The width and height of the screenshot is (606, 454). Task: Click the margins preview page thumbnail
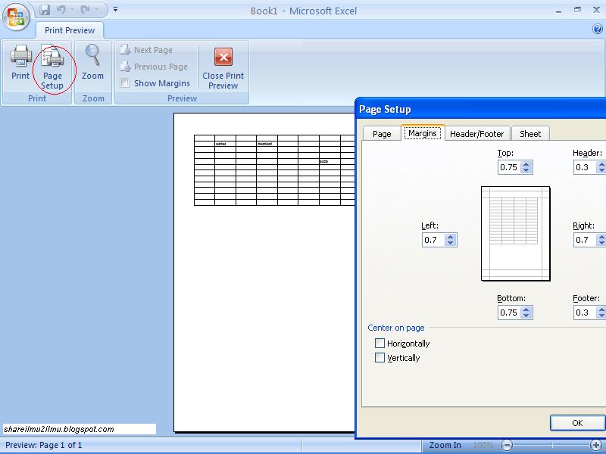click(x=516, y=234)
